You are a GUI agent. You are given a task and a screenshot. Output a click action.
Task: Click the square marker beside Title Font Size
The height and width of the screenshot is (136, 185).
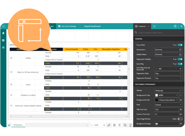(181, 110)
